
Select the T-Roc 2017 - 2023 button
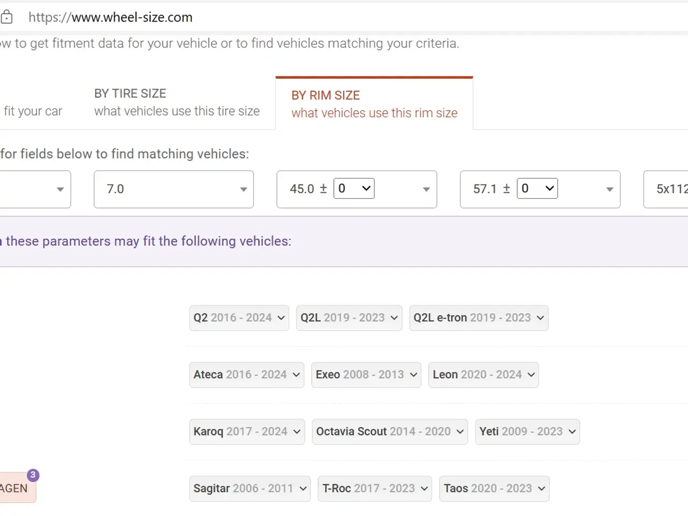point(375,489)
